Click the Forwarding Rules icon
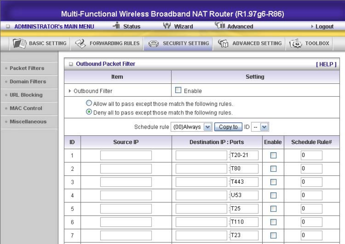The image size is (345, 244). pos(80,43)
